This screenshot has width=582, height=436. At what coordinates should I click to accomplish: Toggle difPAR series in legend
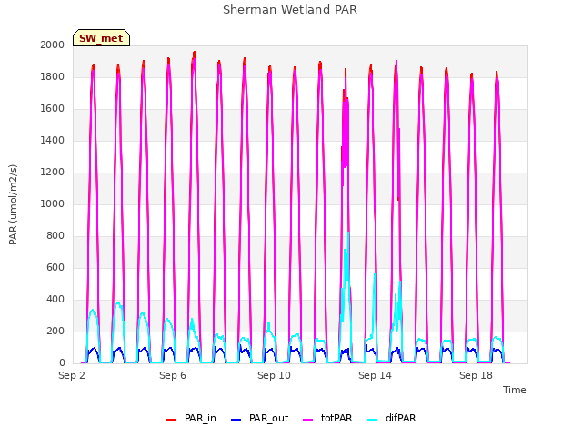[392, 418]
